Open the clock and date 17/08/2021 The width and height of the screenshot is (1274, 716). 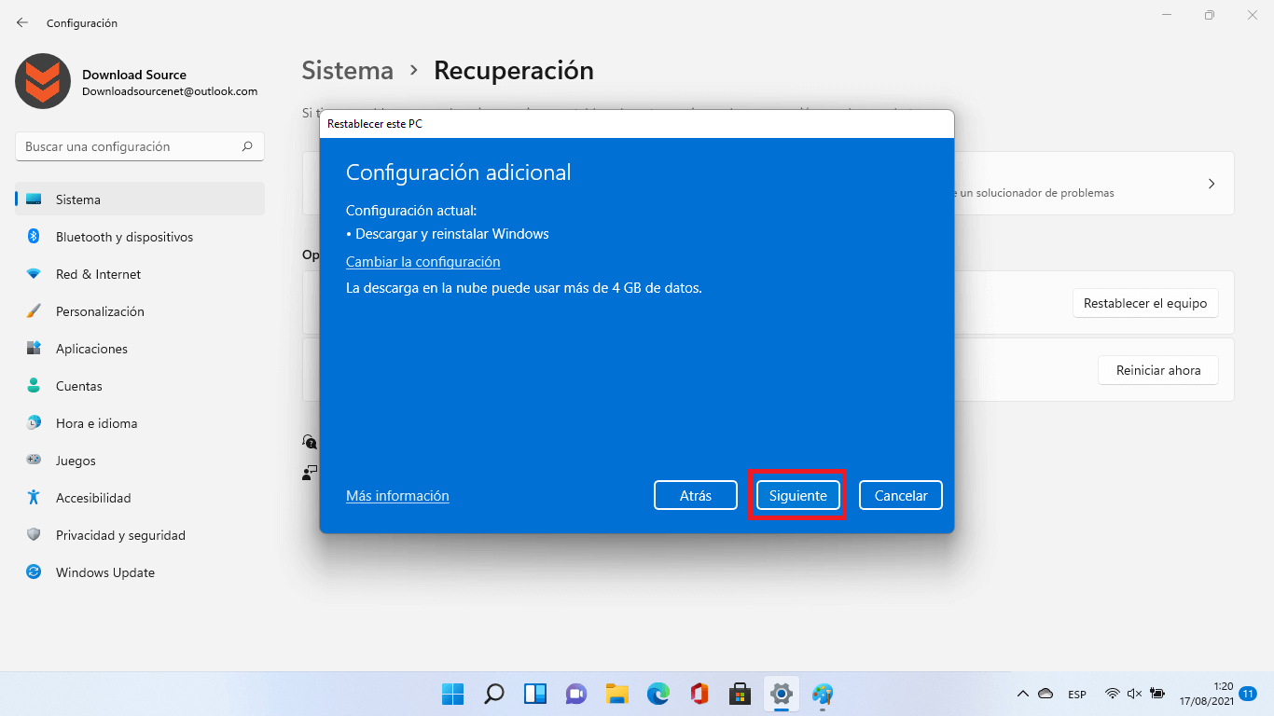click(x=1207, y=693)
